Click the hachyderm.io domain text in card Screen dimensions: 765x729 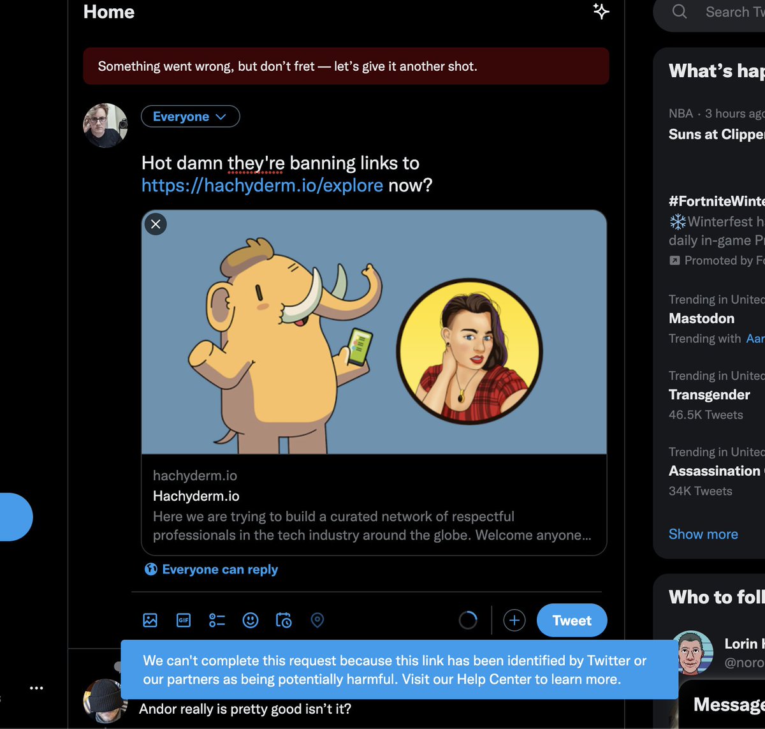(195, 475)
